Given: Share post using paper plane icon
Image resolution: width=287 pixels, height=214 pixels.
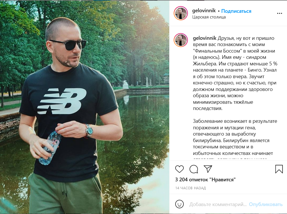Looking at the screenshot, I should [208, 169].
